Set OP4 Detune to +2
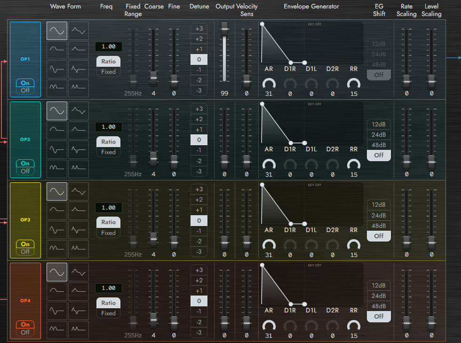 (x=199, y=280)
